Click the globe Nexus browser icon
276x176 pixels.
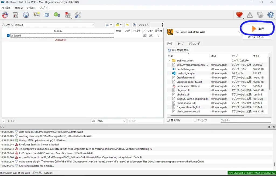pos(26,15)
